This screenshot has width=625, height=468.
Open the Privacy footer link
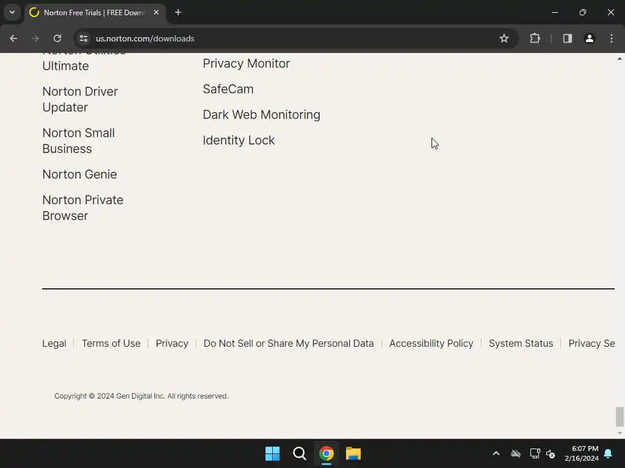tap(172, 344)
